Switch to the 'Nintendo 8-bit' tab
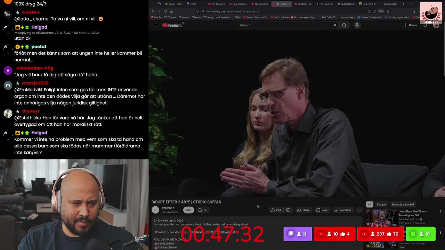This screenshot has width=445, height=250. [368, 4]
